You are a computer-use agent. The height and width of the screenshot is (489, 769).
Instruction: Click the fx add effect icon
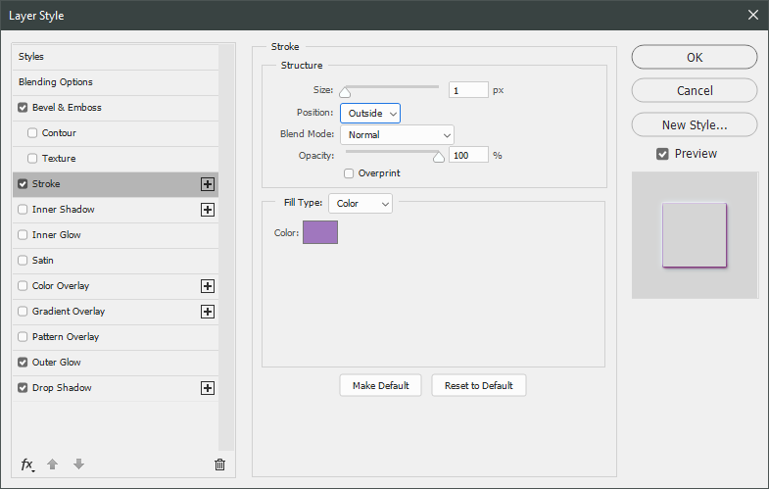[x=27, y=465]
